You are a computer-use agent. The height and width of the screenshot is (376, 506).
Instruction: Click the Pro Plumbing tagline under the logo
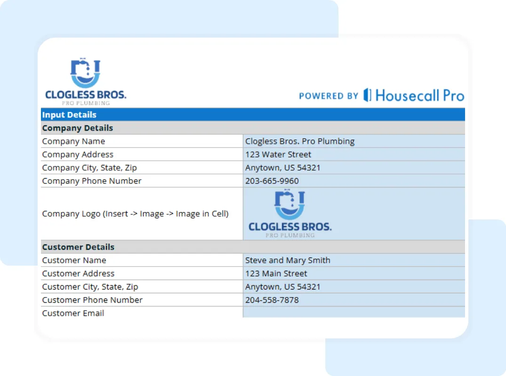click(x=85, y=102)
